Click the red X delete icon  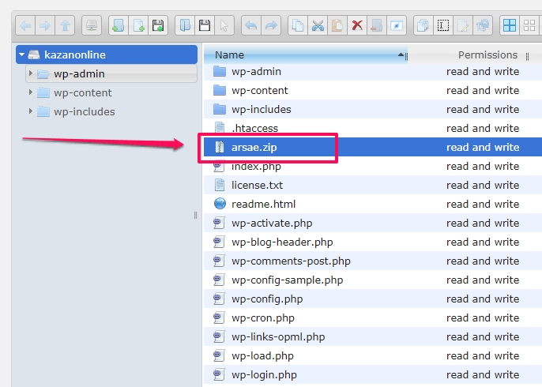(x=357, y=25)
